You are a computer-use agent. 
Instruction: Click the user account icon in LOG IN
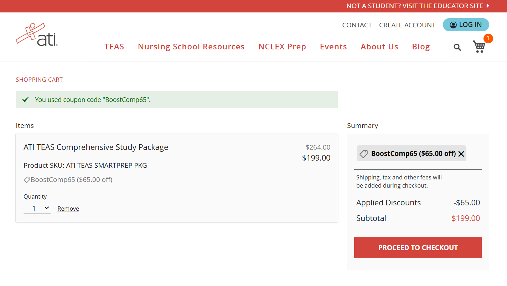[453, 25]
